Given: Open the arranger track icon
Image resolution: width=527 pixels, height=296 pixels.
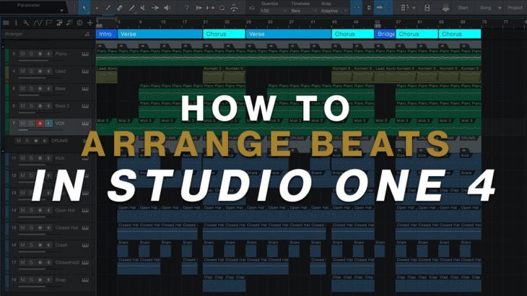Looking at the screenshot, I should point(59,23).
